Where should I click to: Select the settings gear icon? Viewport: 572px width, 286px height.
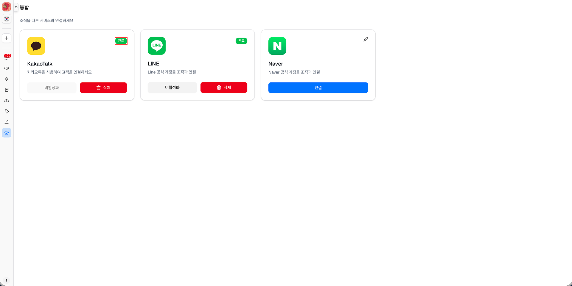coord(7,132)
